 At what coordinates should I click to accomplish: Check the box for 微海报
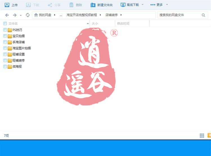5,66
